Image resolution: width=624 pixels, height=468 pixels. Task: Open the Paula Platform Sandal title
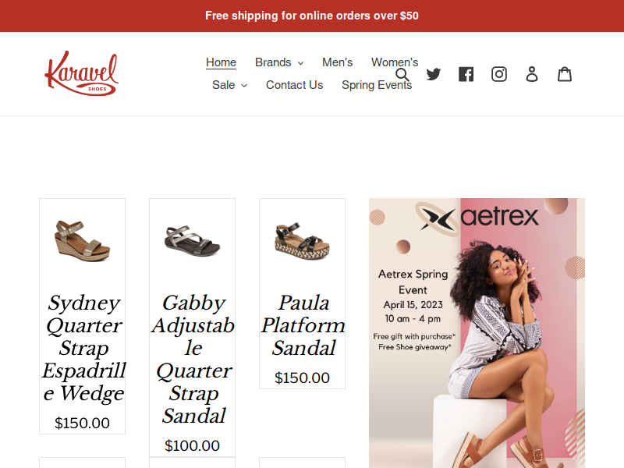coord(303,325)
